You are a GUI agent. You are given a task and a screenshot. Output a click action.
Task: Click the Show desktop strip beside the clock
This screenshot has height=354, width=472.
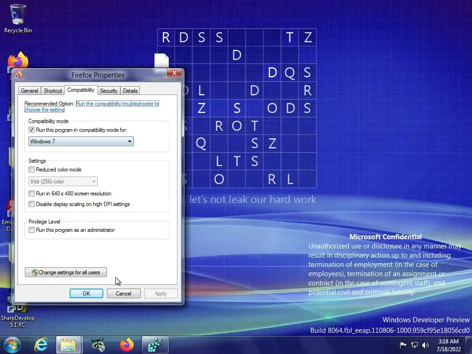[x=468, y=345]
